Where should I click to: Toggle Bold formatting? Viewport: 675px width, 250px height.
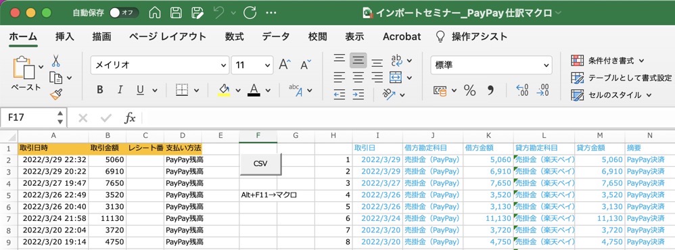(x=100, y=90)
